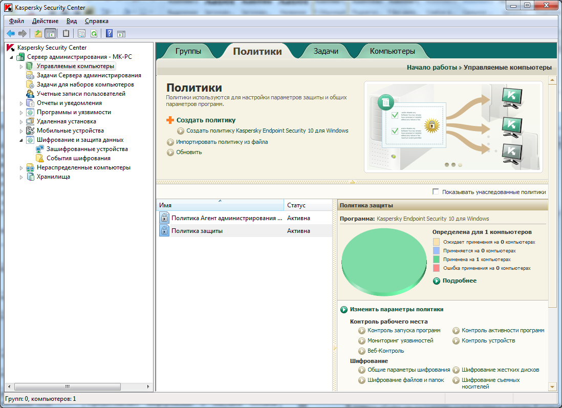Expand the Отчеты и уведомления node
Image resolution: width=562 pixels, height=408 pixels.
(21, 103)
